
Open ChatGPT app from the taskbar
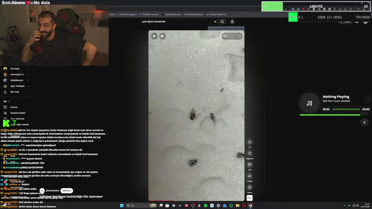[x=218, y=206]
